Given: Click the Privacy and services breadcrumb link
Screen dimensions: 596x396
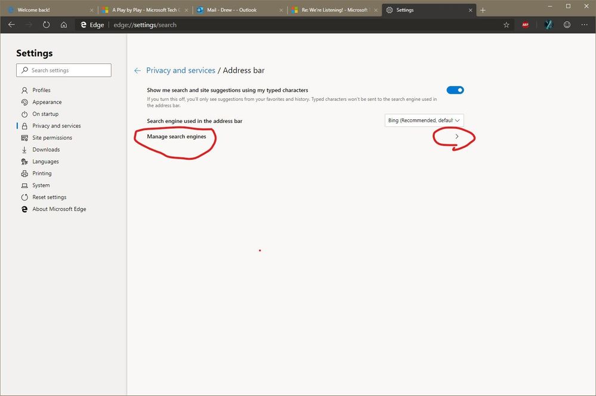Looking at the screenshot, I should point(181,70).
